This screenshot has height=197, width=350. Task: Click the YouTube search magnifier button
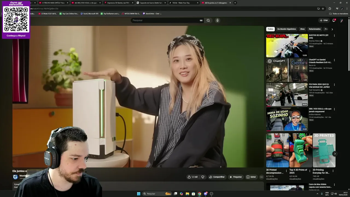click(208, 20)
